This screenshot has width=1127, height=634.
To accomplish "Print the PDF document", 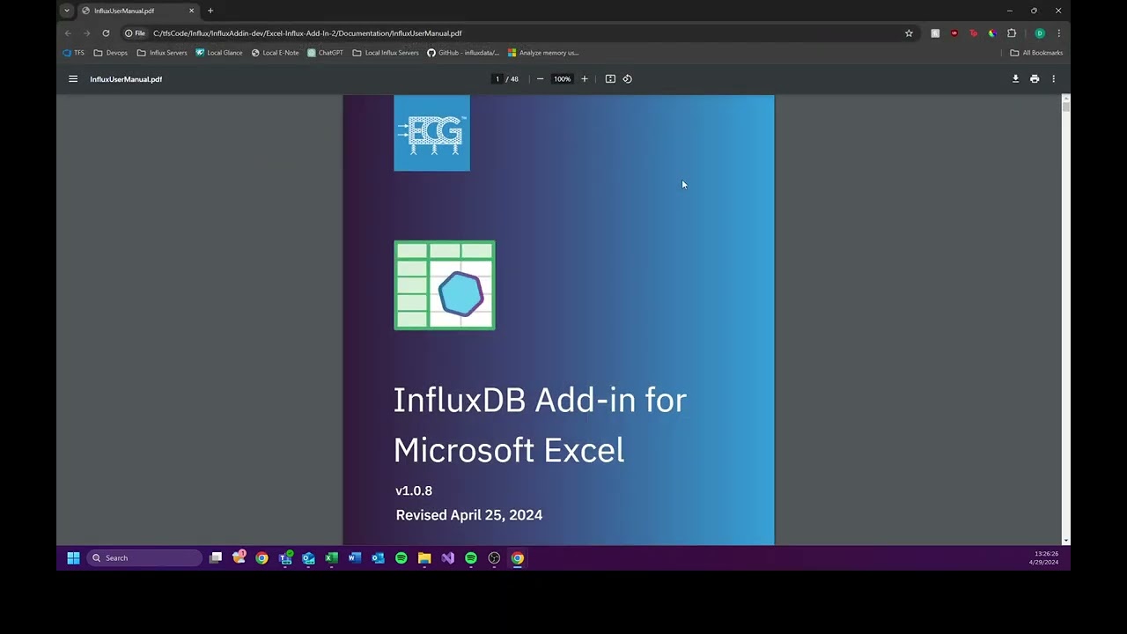I will [x=1035, y=79].
